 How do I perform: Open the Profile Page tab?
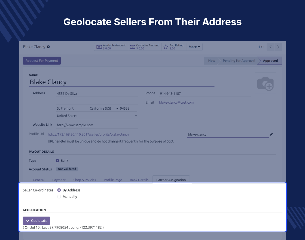point(113,180)
